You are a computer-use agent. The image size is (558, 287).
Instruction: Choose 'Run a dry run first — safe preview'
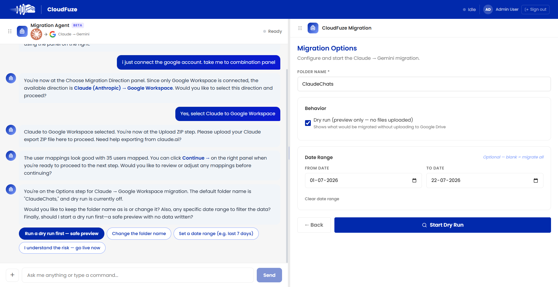point(62,234)
